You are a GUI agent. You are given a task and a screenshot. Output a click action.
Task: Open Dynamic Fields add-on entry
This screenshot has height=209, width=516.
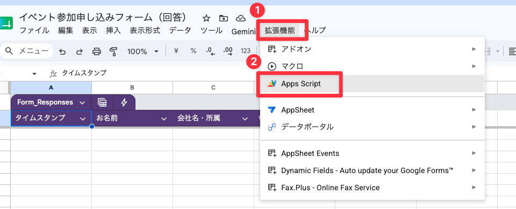(x=372, y=170)
